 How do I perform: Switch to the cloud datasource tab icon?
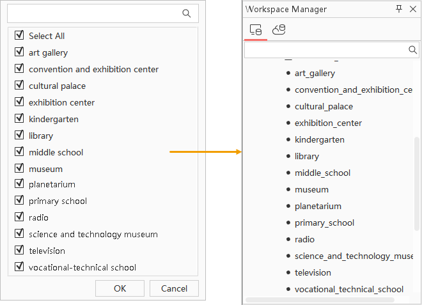point(279,30)
